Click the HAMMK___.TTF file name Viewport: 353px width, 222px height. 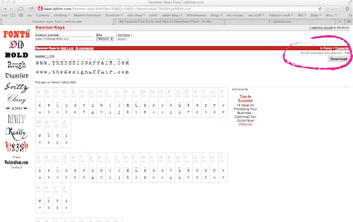pyautogui.click(x=45, y=57)
